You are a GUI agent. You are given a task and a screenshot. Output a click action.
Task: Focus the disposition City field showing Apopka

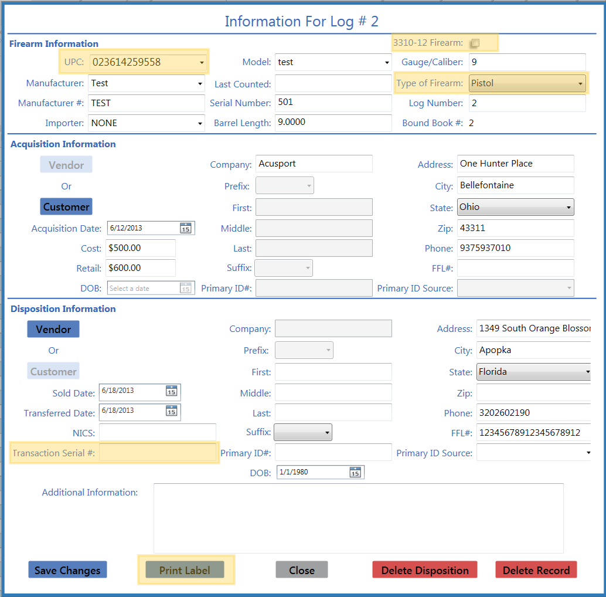(534, 350)
